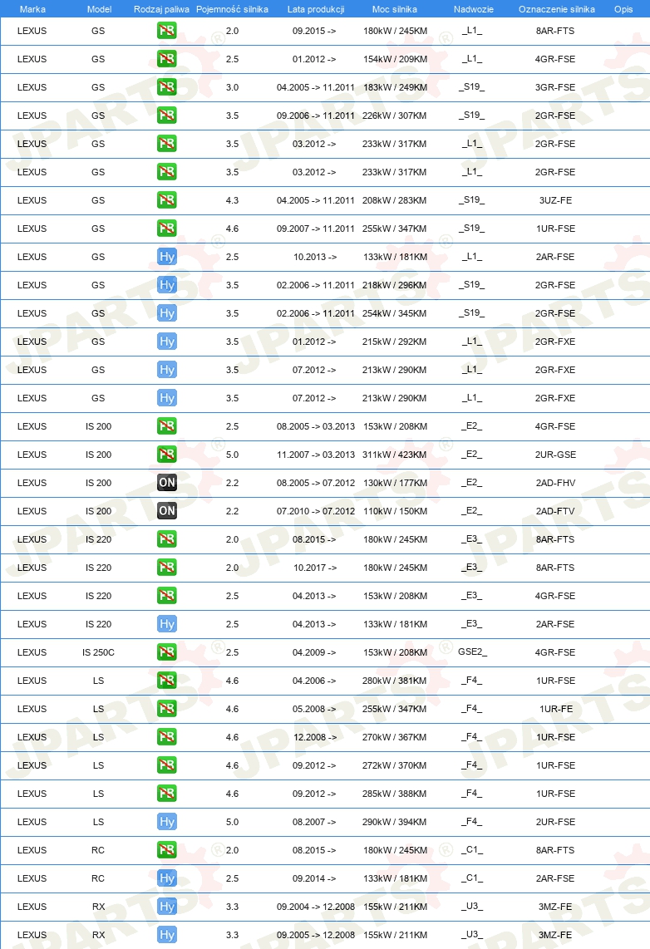Click the Marka column header
This screenshot has width=650, height=949.
32,9
